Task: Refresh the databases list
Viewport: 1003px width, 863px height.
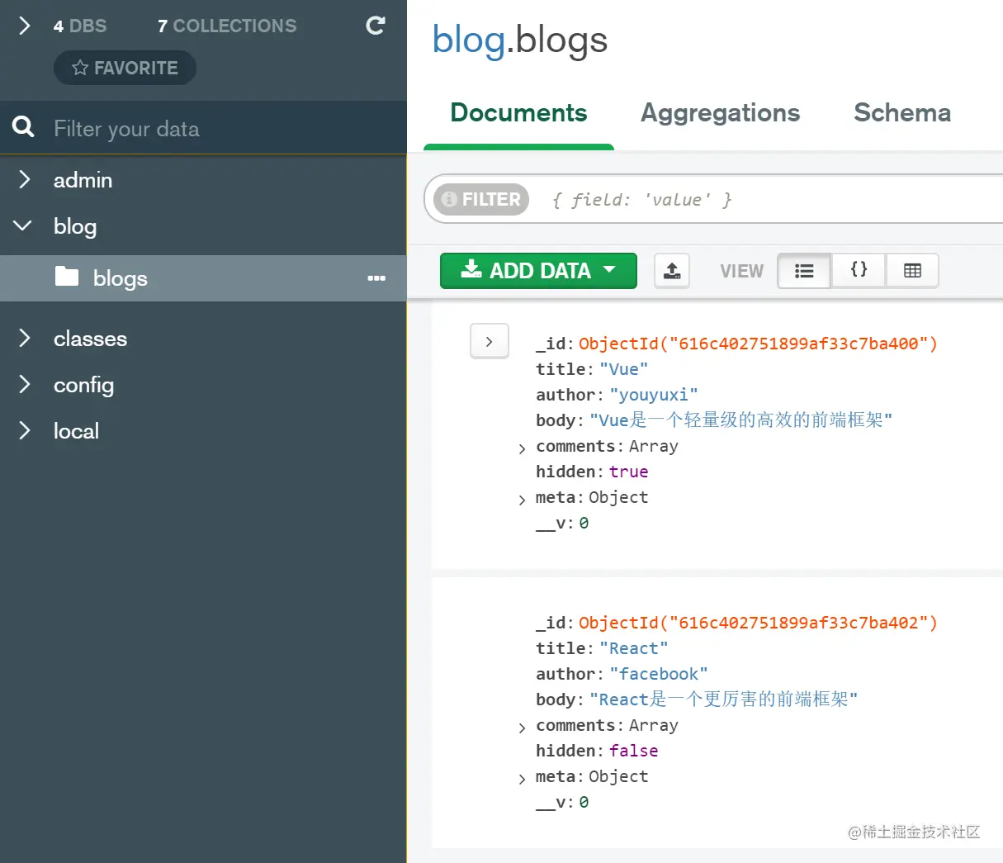Action: (x=376, y=26)
